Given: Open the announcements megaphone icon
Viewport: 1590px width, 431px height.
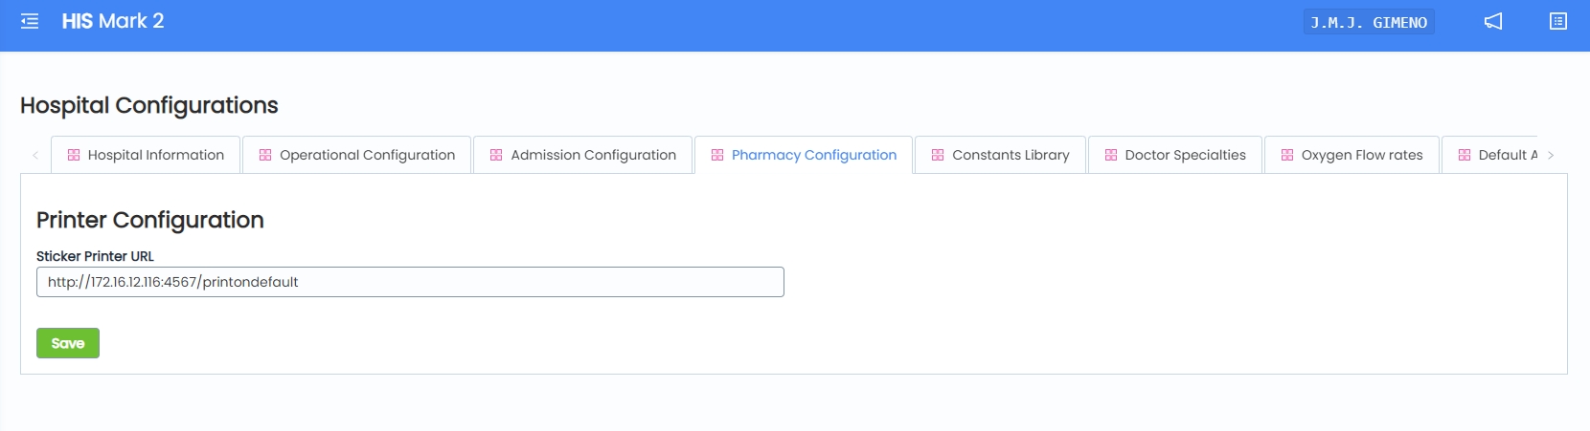Looking at the screenshot, I should pos(1493,21).
